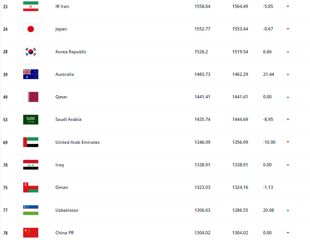Click the Japan flag icon
Image resolution: width=310 pixels, height=240 pixels.
[x=30, y=29]
